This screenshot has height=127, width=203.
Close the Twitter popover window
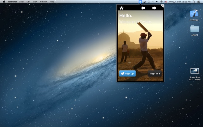pyautogui.click(x=163, y=6)
